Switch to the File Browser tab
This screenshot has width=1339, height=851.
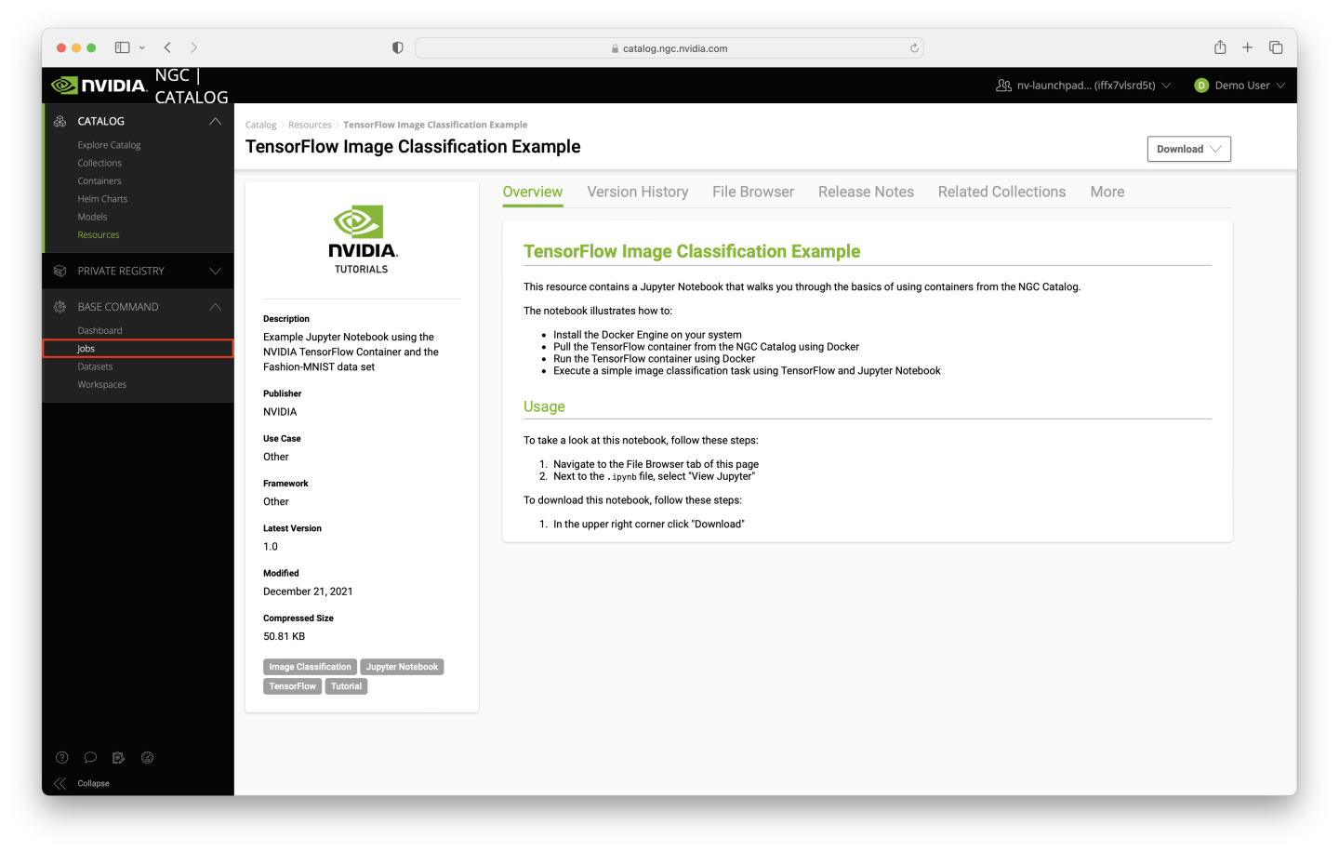pos(753,192)
